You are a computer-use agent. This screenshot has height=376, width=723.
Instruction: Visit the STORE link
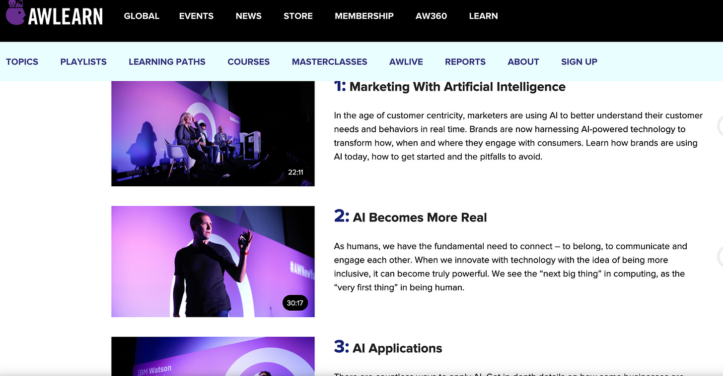click(298, 16)
